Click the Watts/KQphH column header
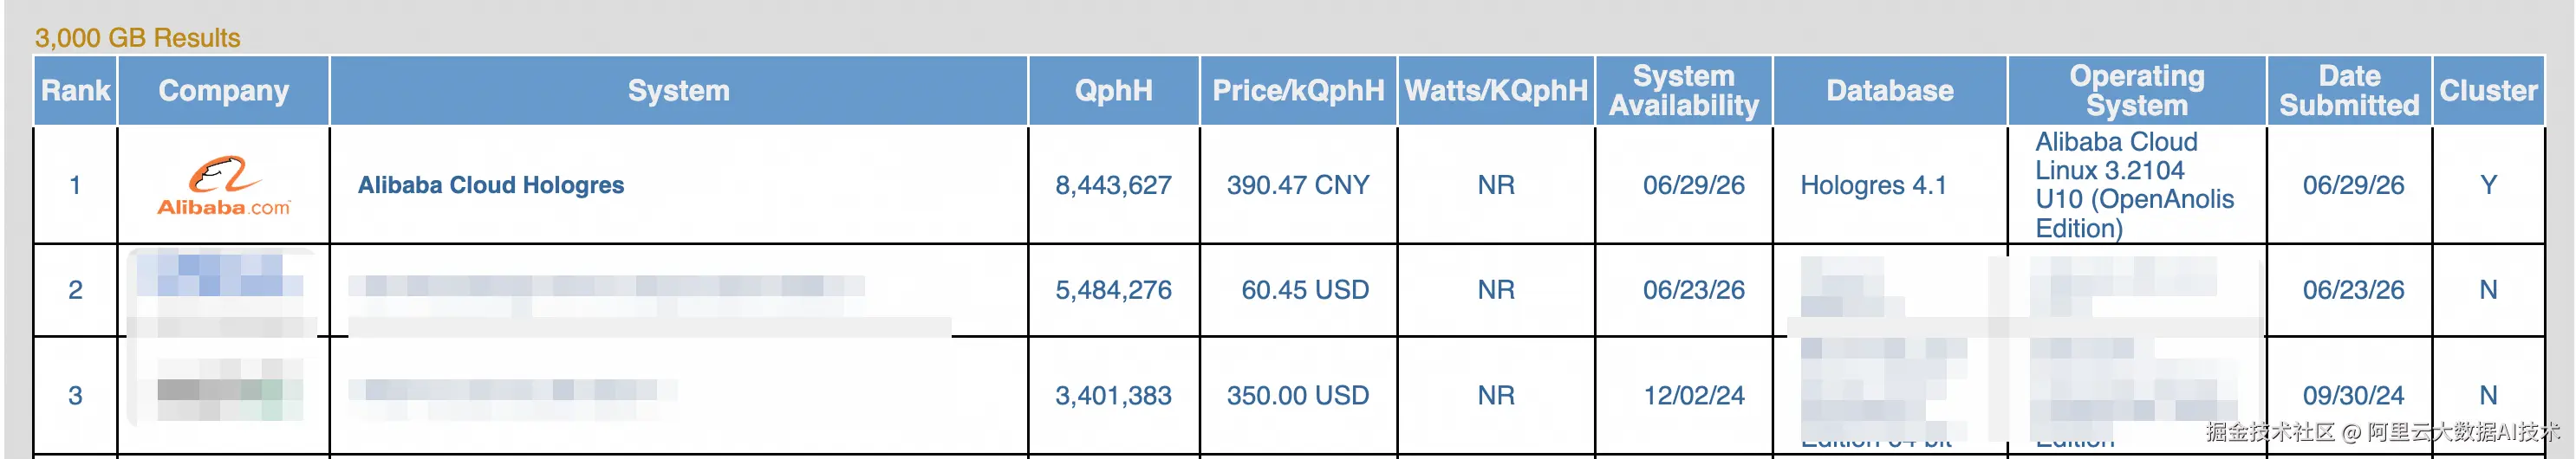2576x459 pixels. (1496, 90)
